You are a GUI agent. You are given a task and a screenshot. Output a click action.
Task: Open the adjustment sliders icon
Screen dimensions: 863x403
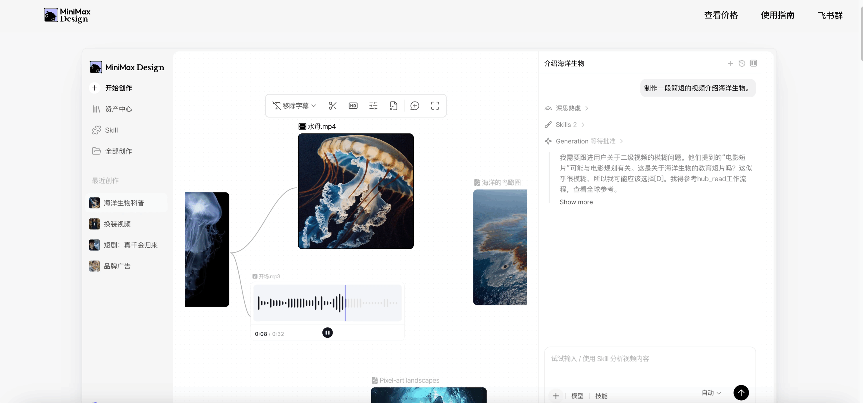coord(373,106)
